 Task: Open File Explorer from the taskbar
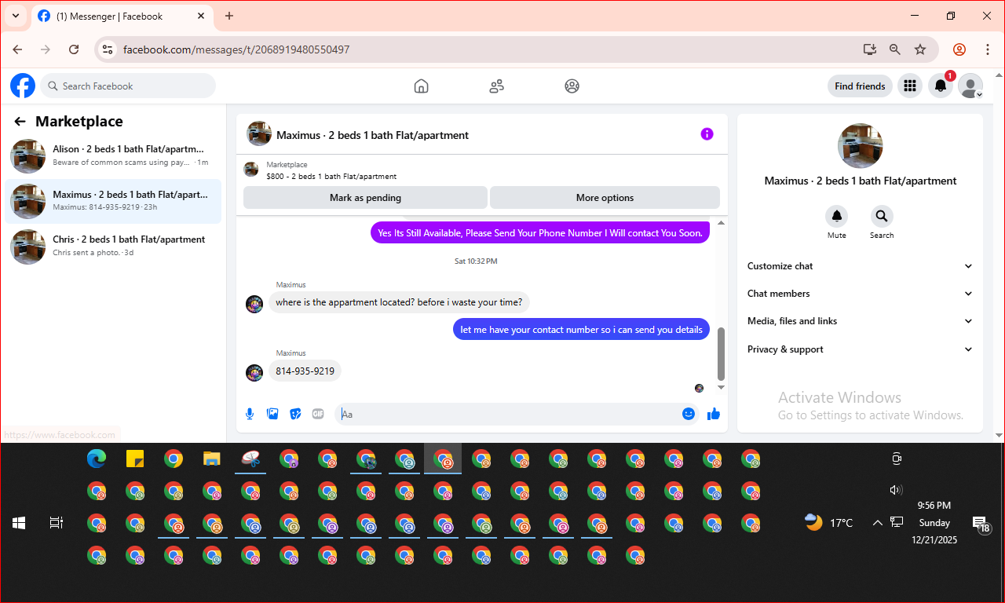212,459
